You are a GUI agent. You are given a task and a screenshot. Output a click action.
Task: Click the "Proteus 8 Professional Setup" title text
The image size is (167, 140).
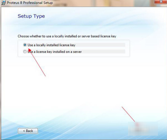(30, 3)
